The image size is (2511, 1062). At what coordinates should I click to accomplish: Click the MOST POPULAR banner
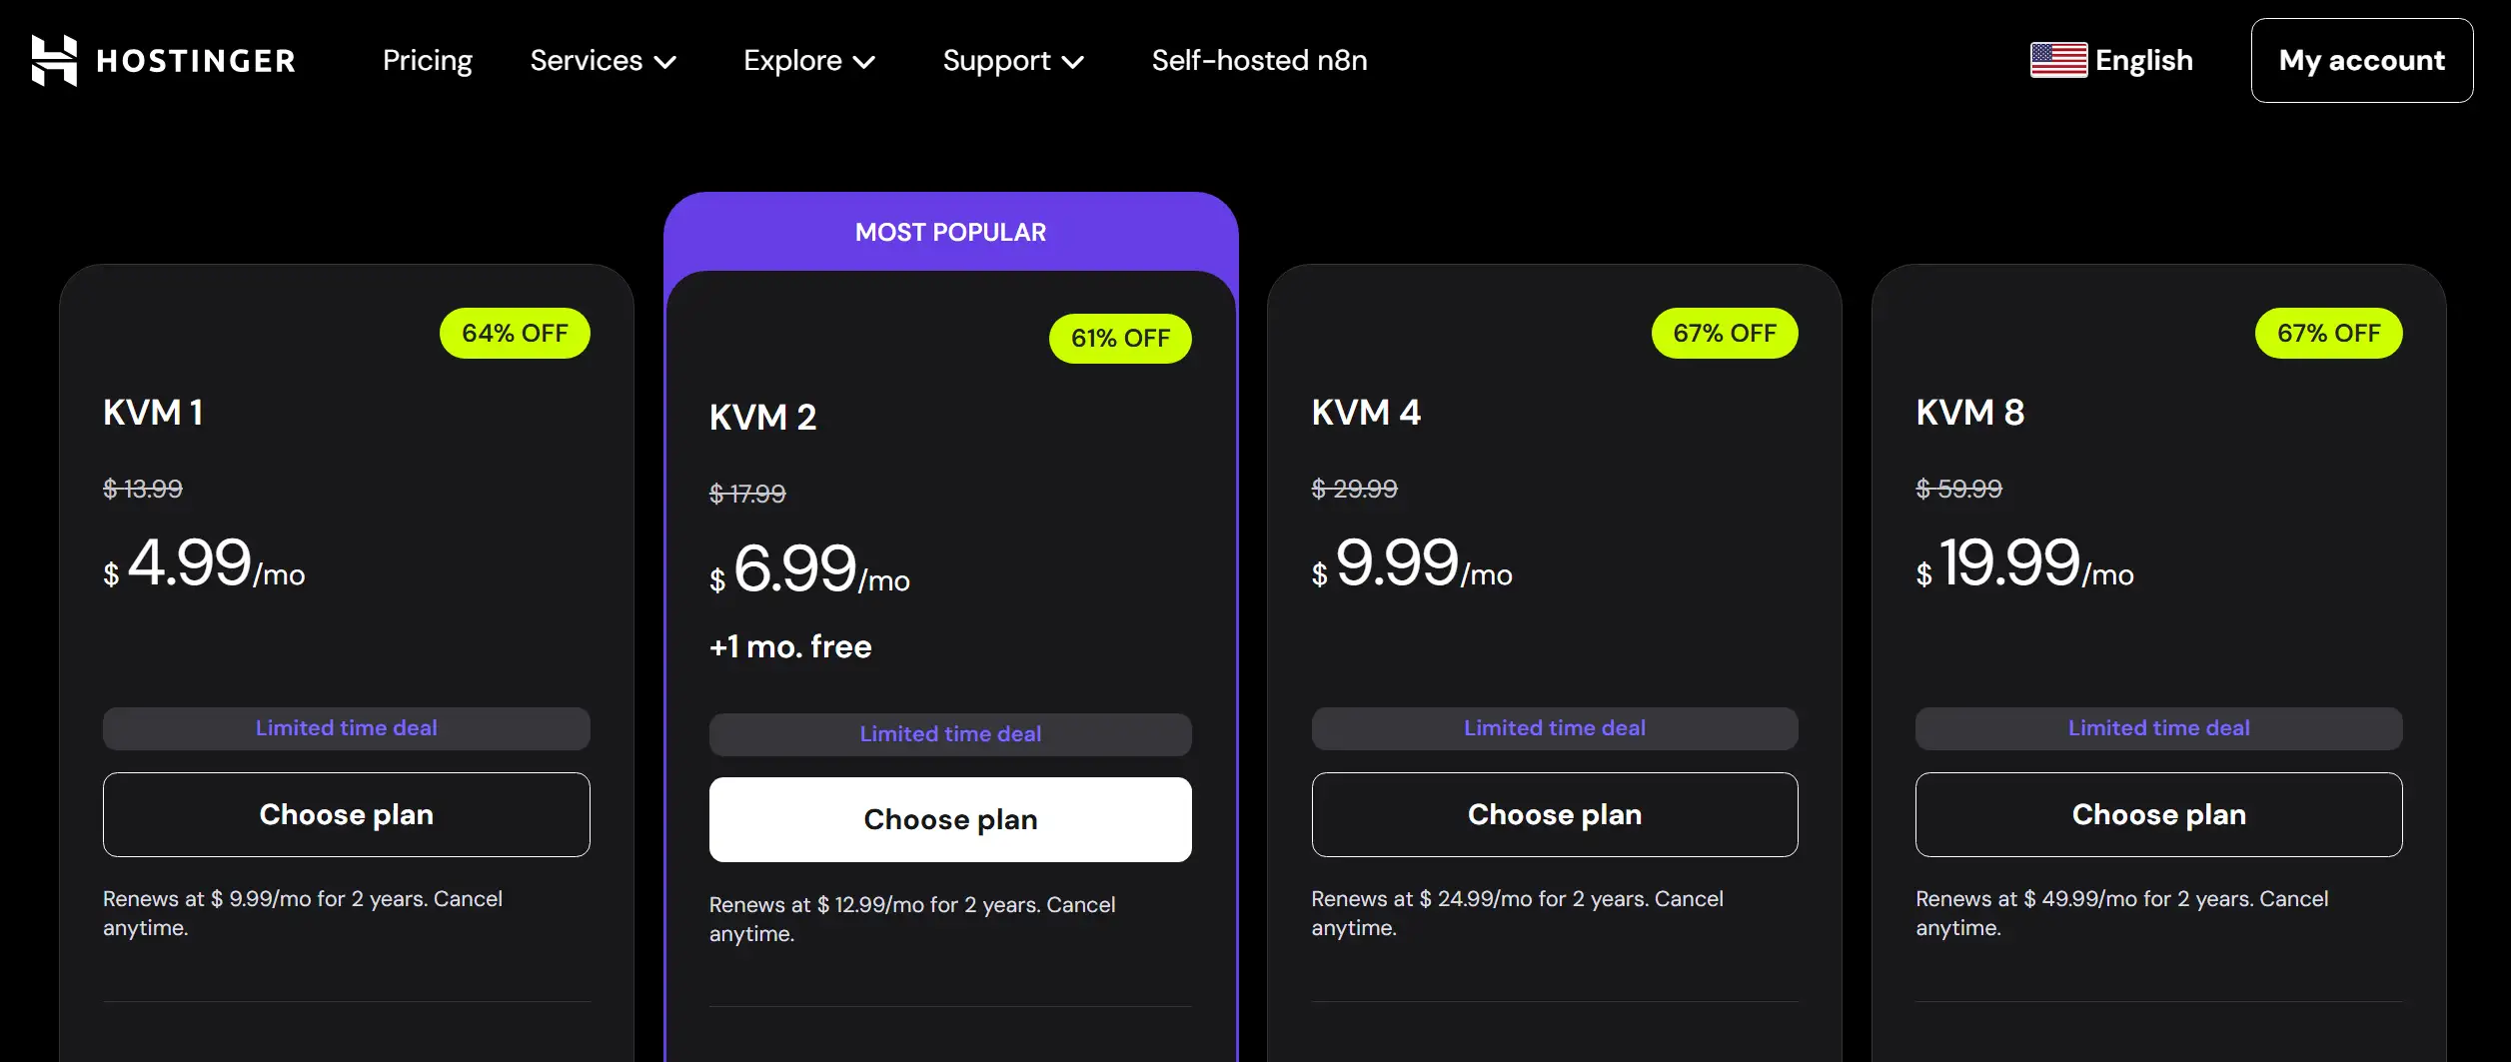click(950, 233)
